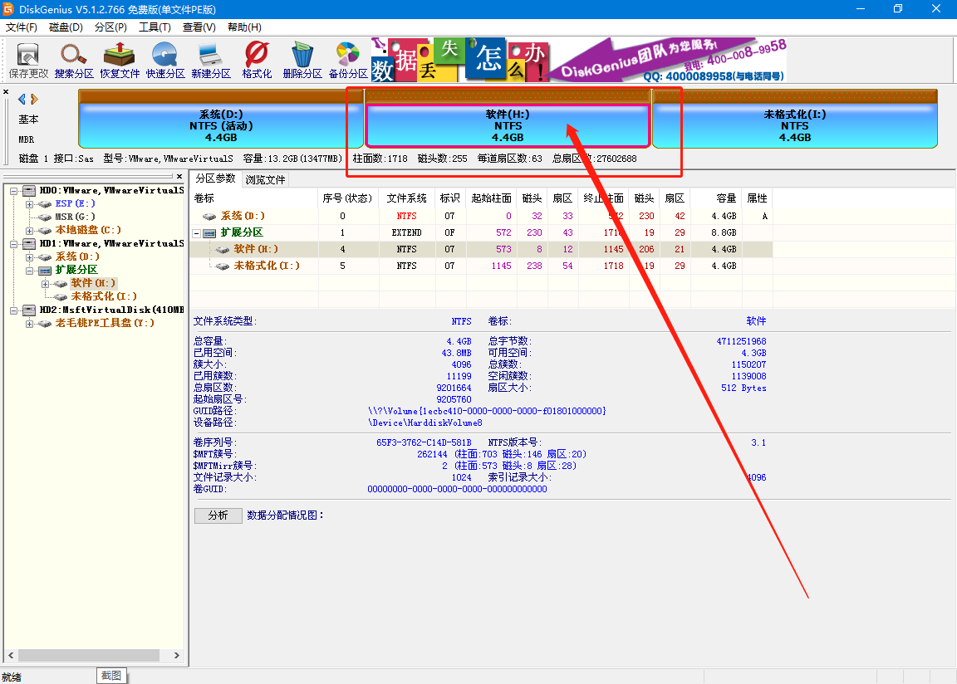Screen dimensions: 957x684
Task: Click the DiskGenius data recovery banner ad
Action: click(578, 61)
